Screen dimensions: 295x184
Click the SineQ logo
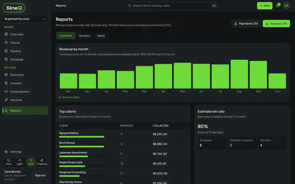point(14,8)
